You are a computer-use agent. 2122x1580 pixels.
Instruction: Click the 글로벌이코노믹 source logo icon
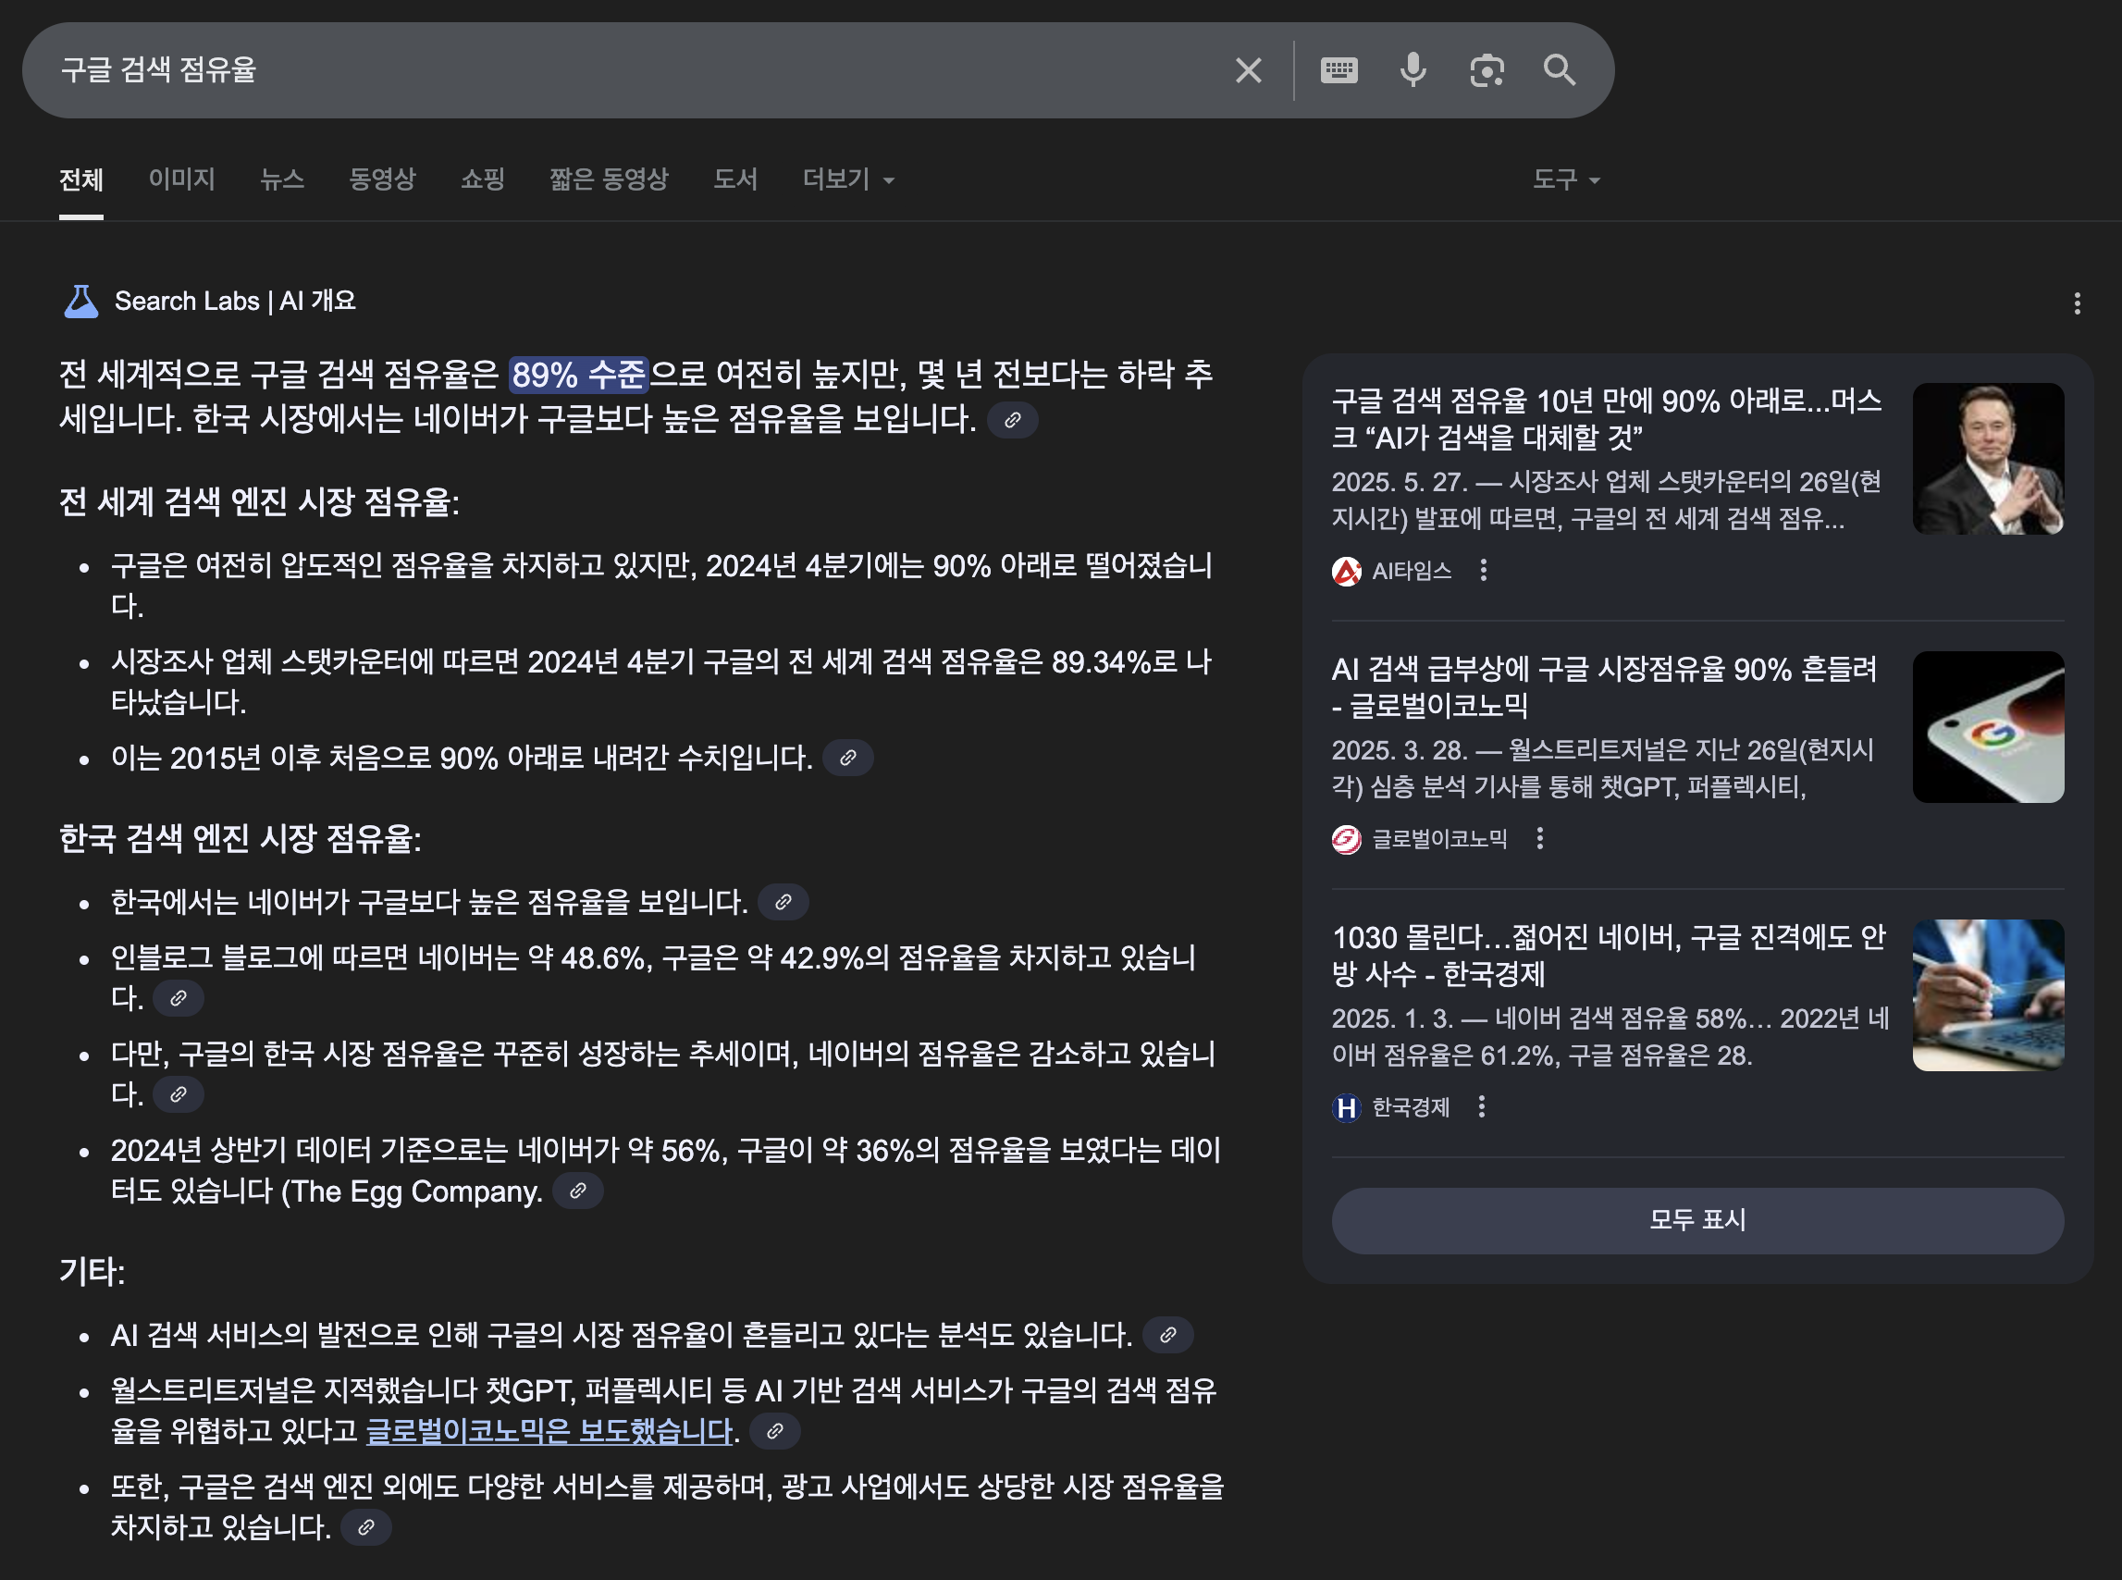[1347, 840]
